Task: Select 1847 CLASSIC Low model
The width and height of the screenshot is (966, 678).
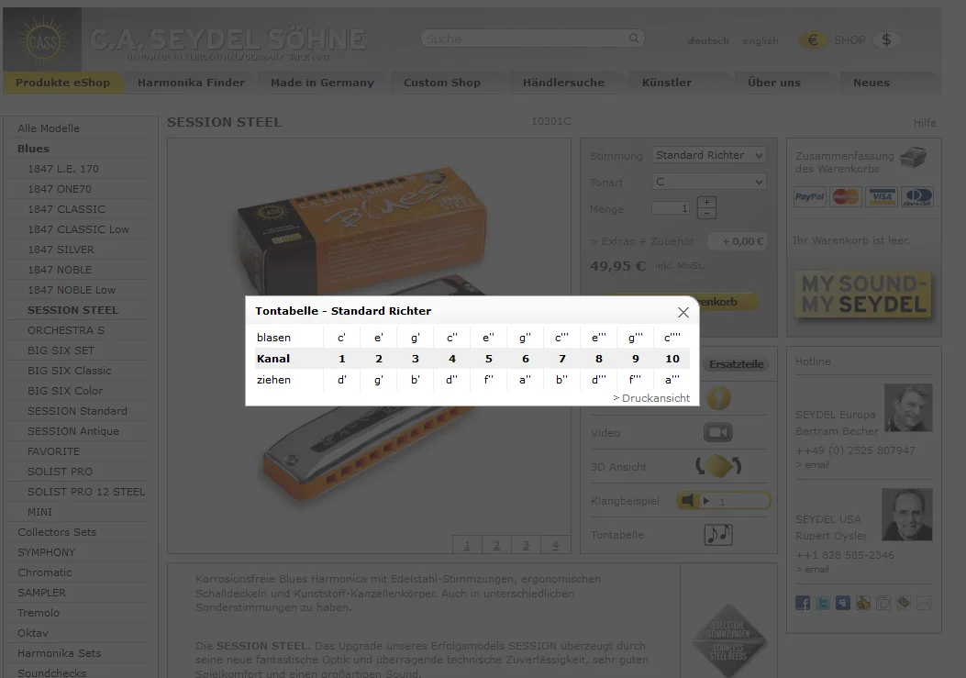Action: tap(78, 229)
